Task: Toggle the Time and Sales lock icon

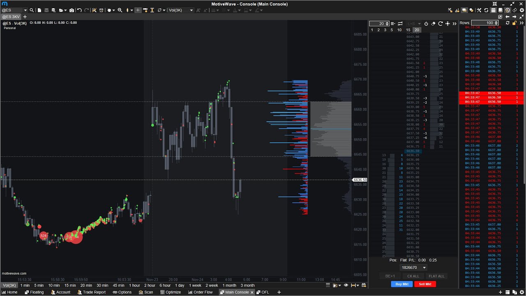Action: pyautogui.click(x=514, y=23)
